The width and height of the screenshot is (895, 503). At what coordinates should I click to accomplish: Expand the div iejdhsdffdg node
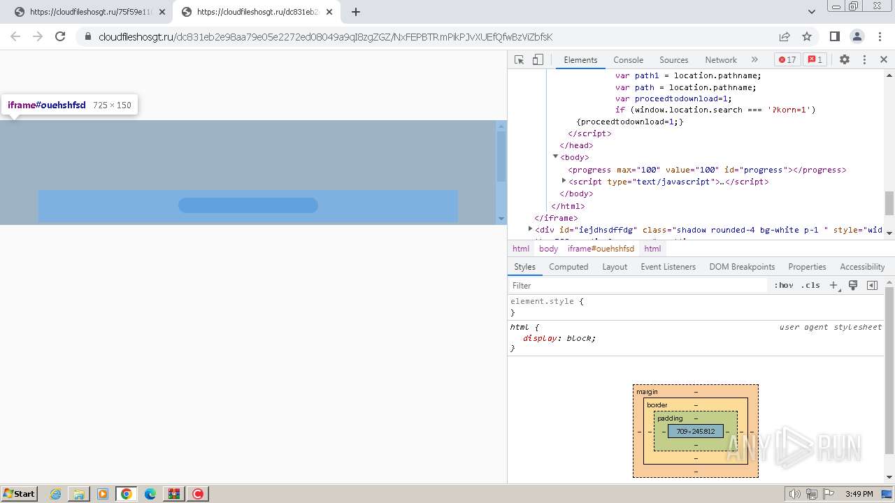pyautogui.click(x=530, y=229)
